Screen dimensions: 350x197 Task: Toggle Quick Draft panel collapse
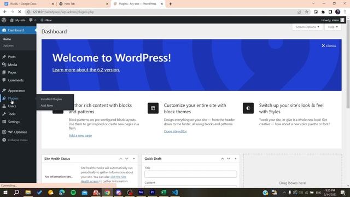tap(236, 159)
